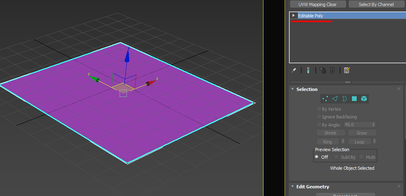Collapse the Edit Geometry rollout
The image size is (406, 196).
(x=292, y=186)
